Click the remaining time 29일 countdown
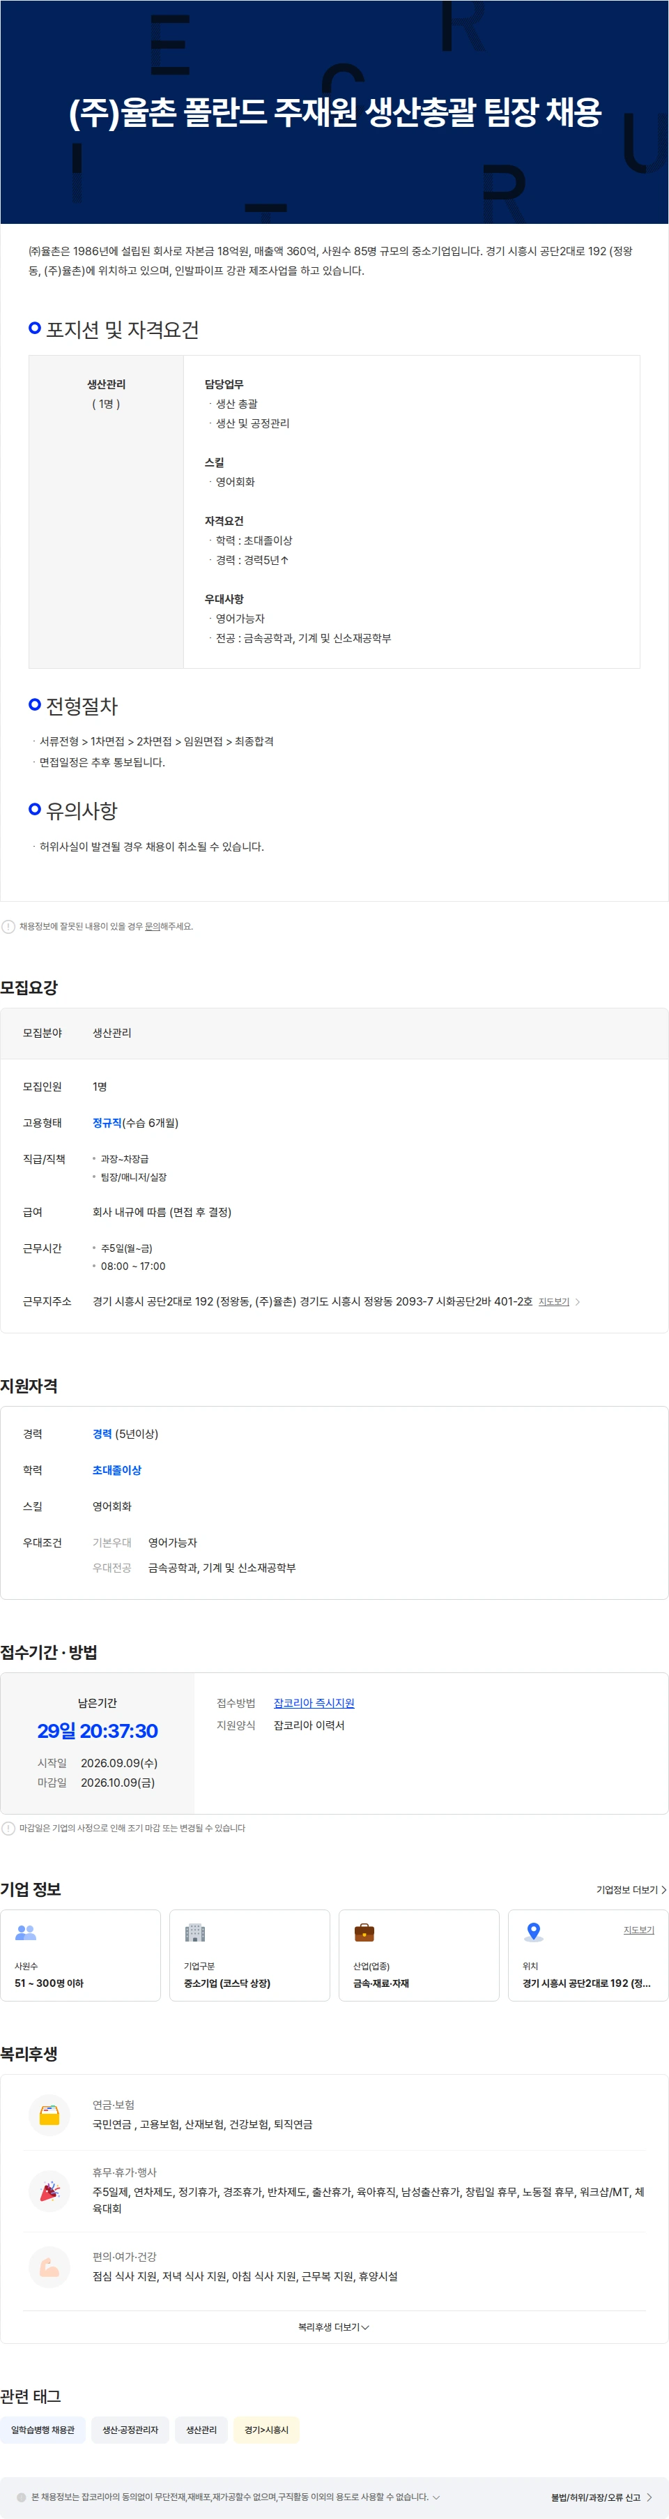This screenshot has height=2519, width=669. [98, 1730]
